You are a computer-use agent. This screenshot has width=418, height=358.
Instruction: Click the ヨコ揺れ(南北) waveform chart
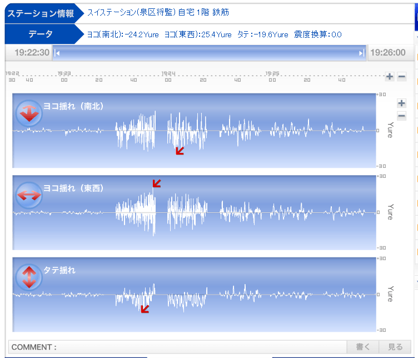tap(194, 131)
